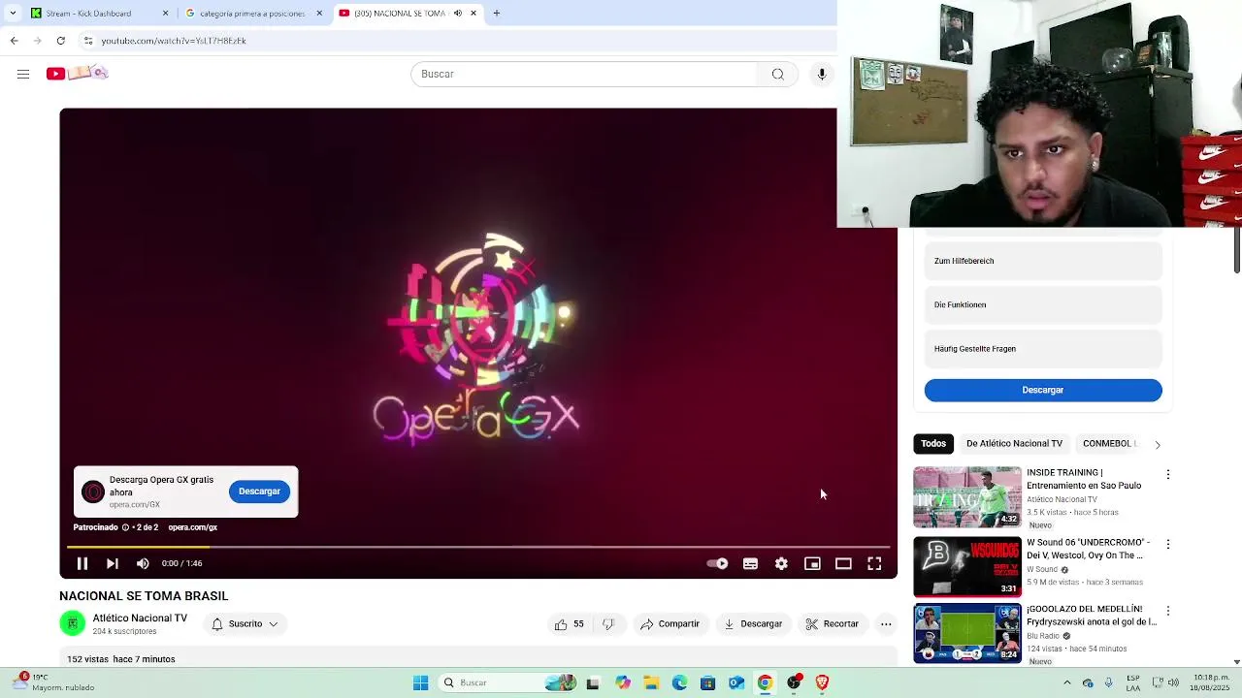Viewport: 1242px width, 698px height.
Task: Open the YouTube hamburger guide menu
Action: coord(23,74)
